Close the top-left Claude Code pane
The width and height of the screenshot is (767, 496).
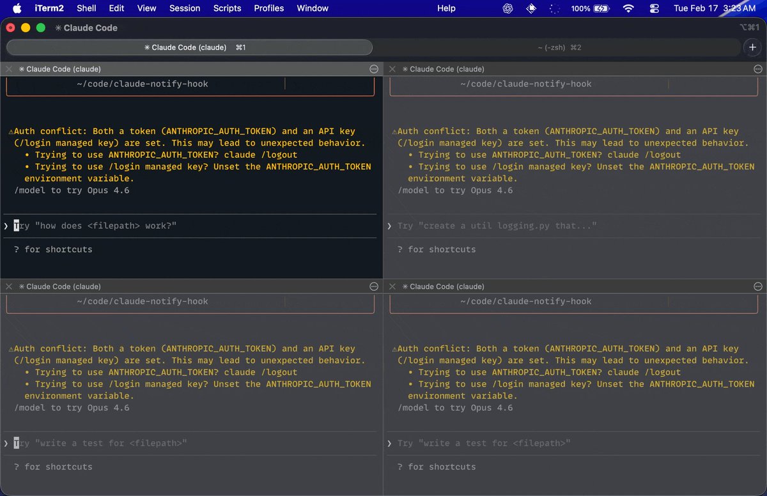point(9,69)
